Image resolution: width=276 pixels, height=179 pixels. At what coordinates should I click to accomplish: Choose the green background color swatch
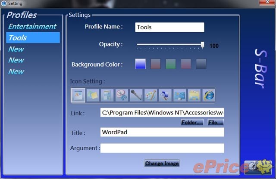coord(171,64)
